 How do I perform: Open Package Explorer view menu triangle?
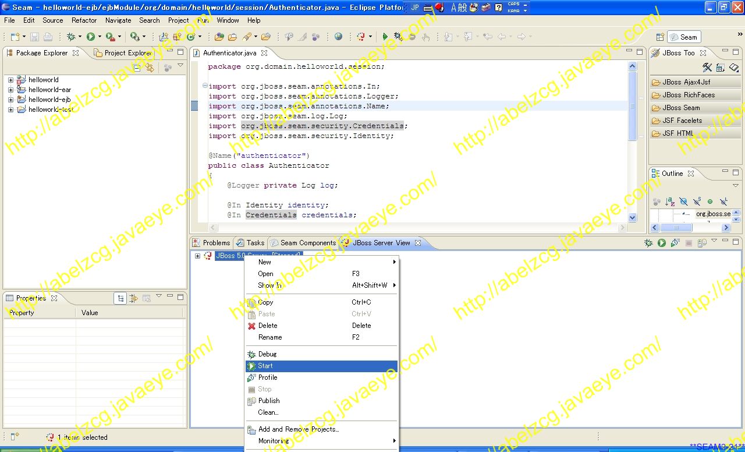point(180,65)
